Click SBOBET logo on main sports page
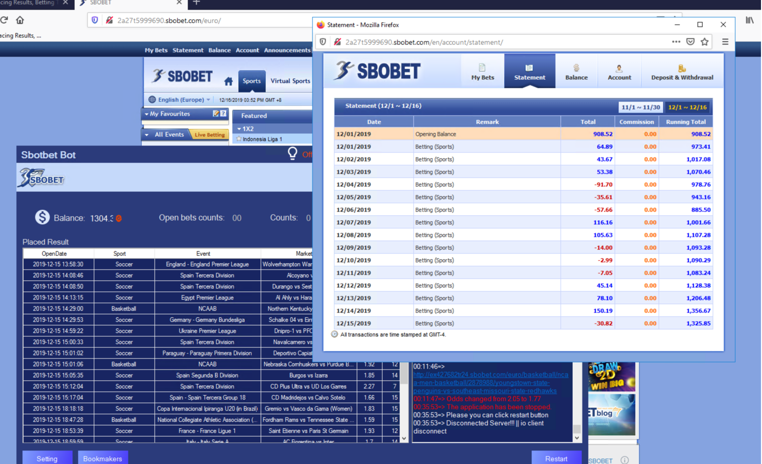The width and height of the screenshot is (762, 464). 183,76
